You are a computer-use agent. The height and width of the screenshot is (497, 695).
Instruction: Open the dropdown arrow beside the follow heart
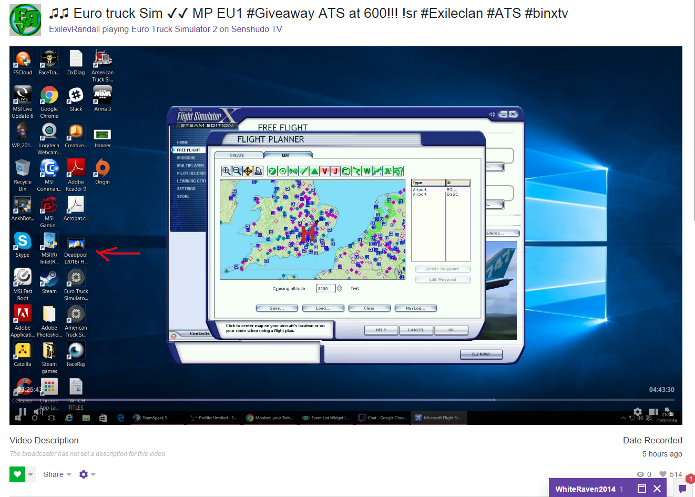coord(30,474)
